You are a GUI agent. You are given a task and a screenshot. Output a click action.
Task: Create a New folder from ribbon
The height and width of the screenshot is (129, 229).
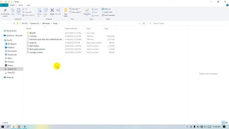coord(66,13)
